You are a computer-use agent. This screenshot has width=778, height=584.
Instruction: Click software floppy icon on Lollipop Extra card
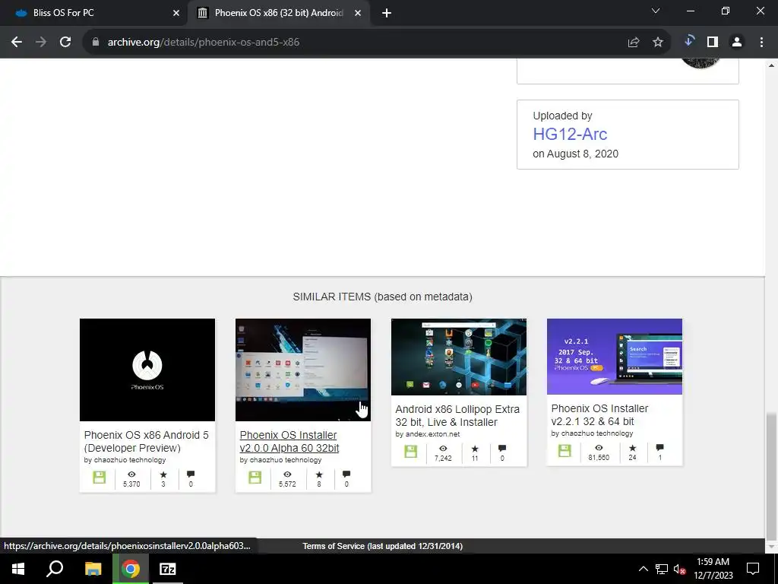pos(411,452)
